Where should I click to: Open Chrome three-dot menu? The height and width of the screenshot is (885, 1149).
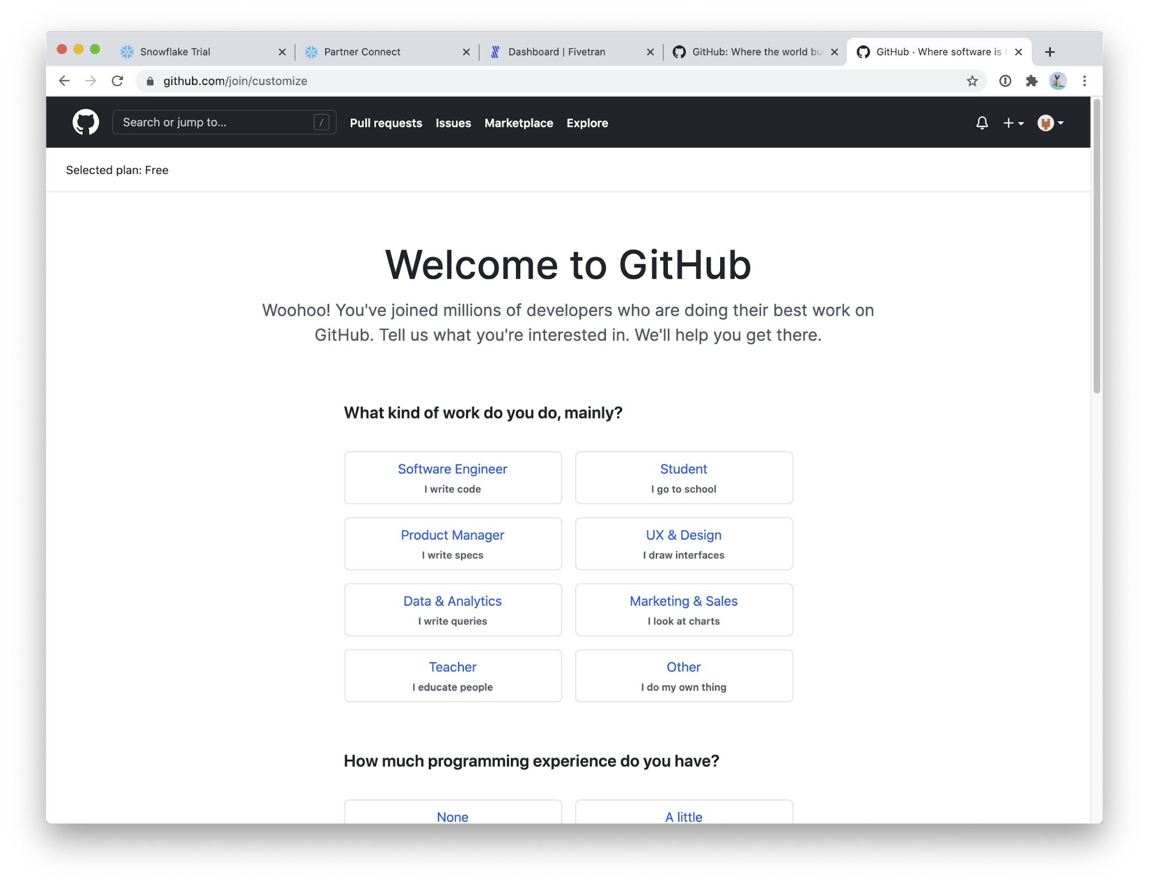pyautogui.click(x=1085, y=81)
